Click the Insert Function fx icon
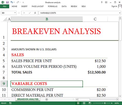Image resolution: width=122 pixels, height=105 pixels. (35, 13)
